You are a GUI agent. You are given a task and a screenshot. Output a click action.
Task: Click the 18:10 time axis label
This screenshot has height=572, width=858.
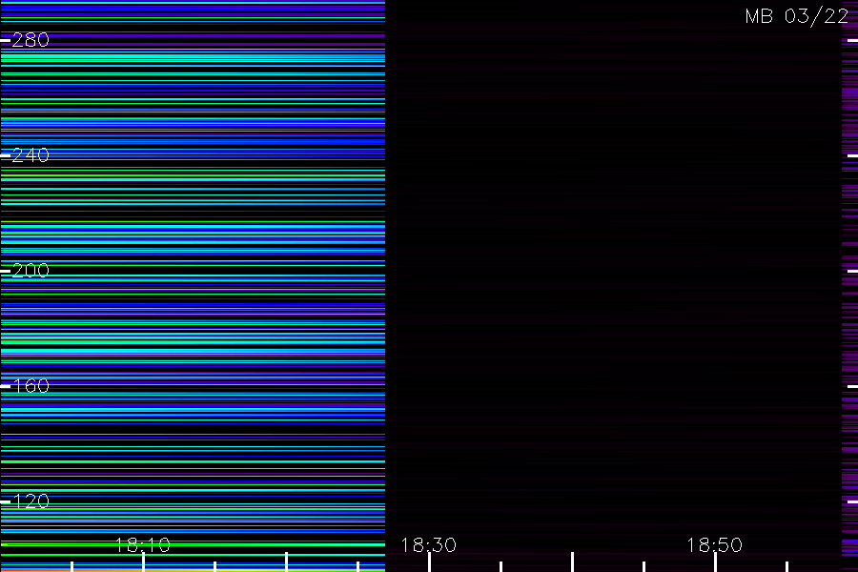pos(143,545)
